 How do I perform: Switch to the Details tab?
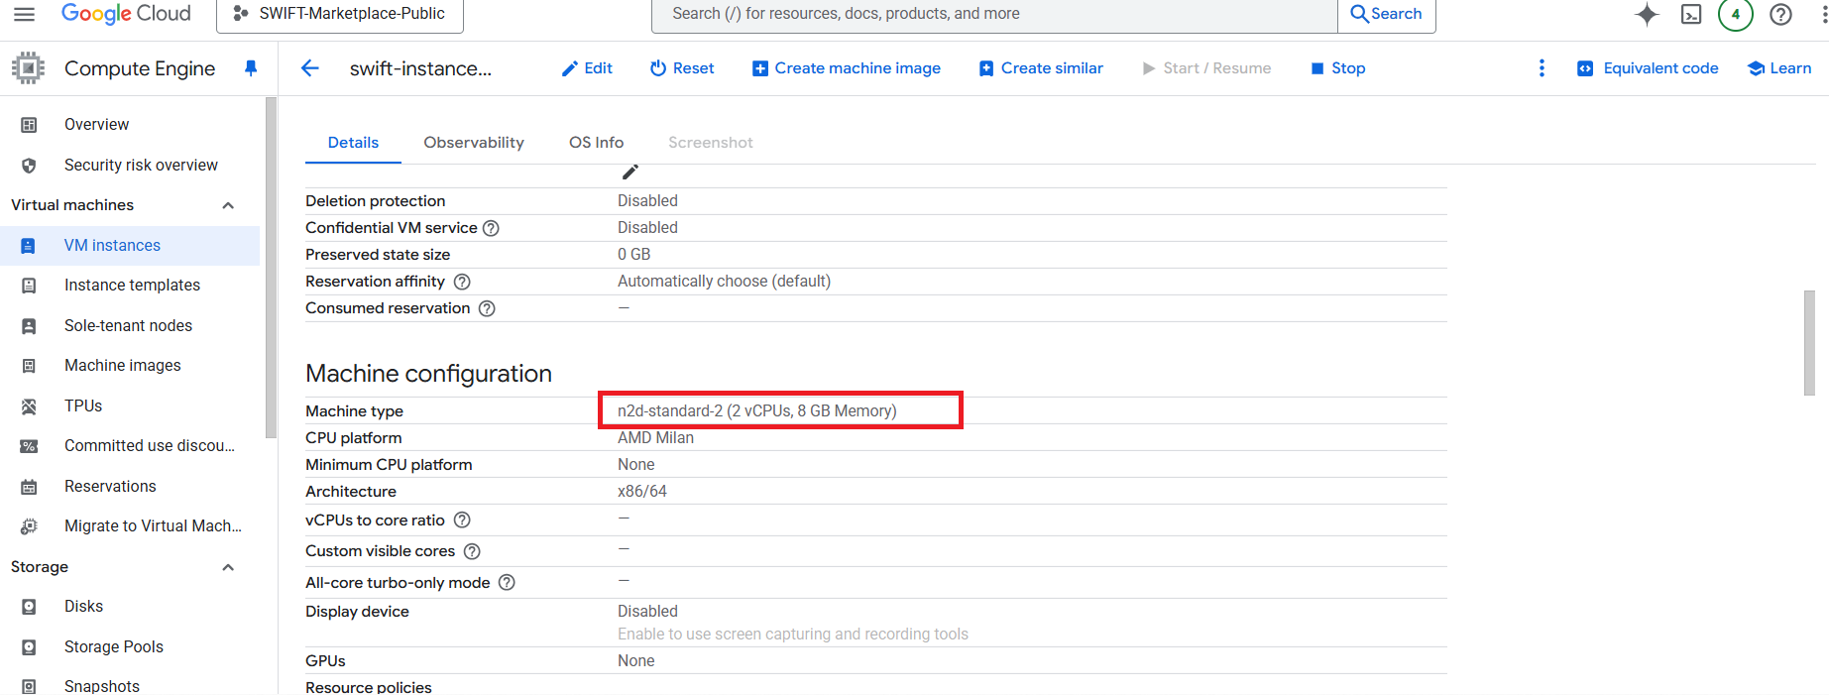coord(353,143)
